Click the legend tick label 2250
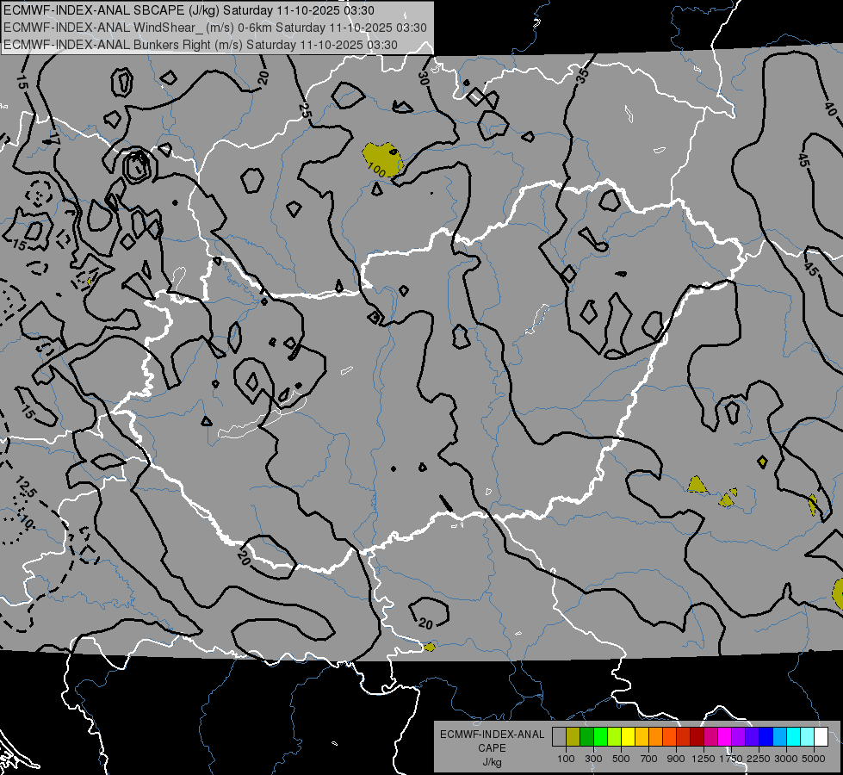 759,759
